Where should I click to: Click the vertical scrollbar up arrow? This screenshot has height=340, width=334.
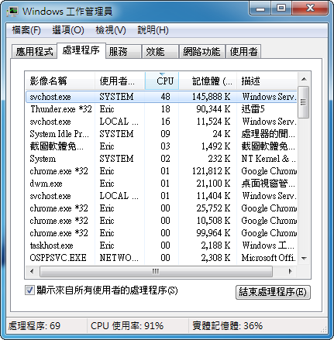pyautogui.click(x=304, y=79)
